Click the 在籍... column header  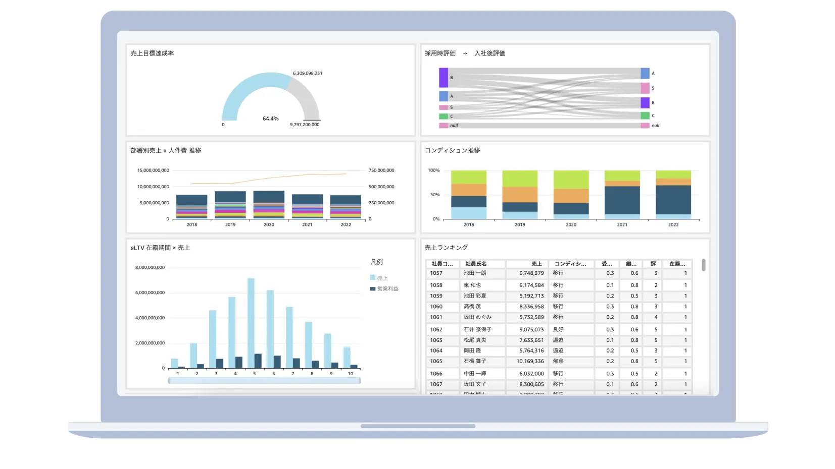pyautogui.click(x=677, y=264)
